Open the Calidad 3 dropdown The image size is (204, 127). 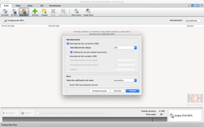tap(125, 70)
